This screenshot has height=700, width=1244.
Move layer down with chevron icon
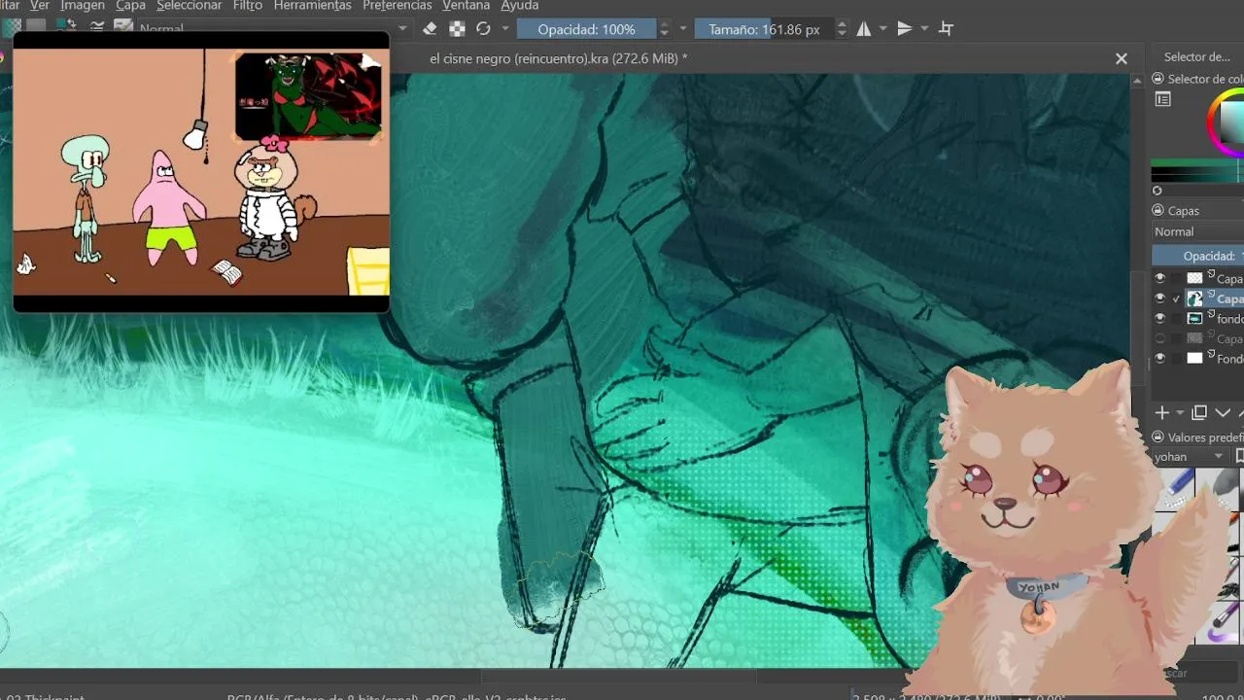tap(1223, 413)
